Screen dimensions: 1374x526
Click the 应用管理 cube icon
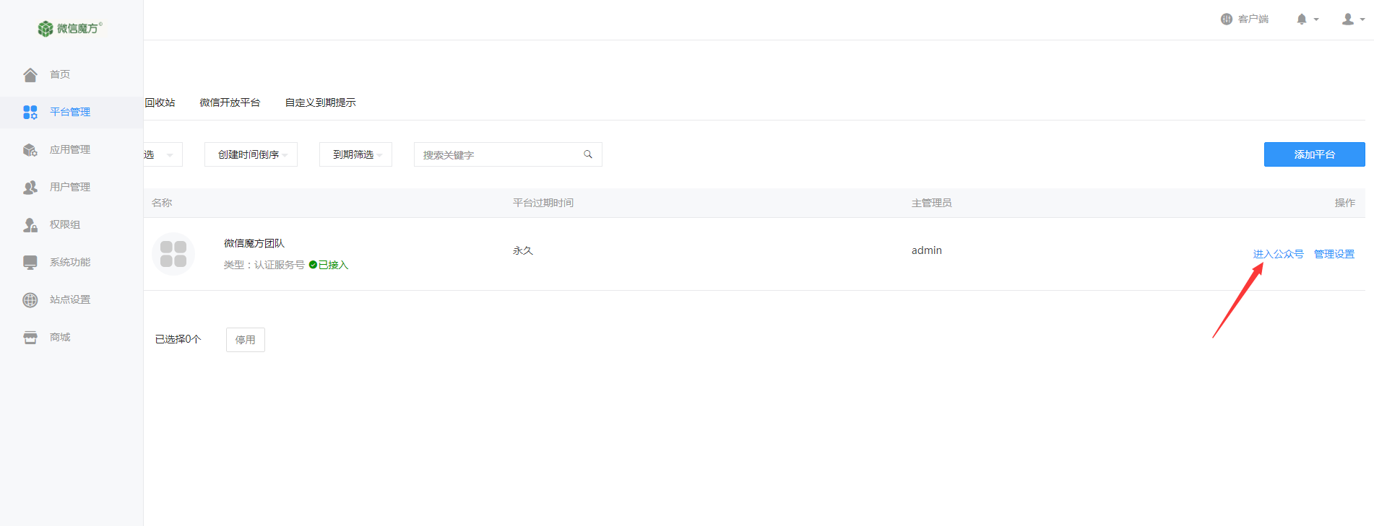(x=30, y=149)
